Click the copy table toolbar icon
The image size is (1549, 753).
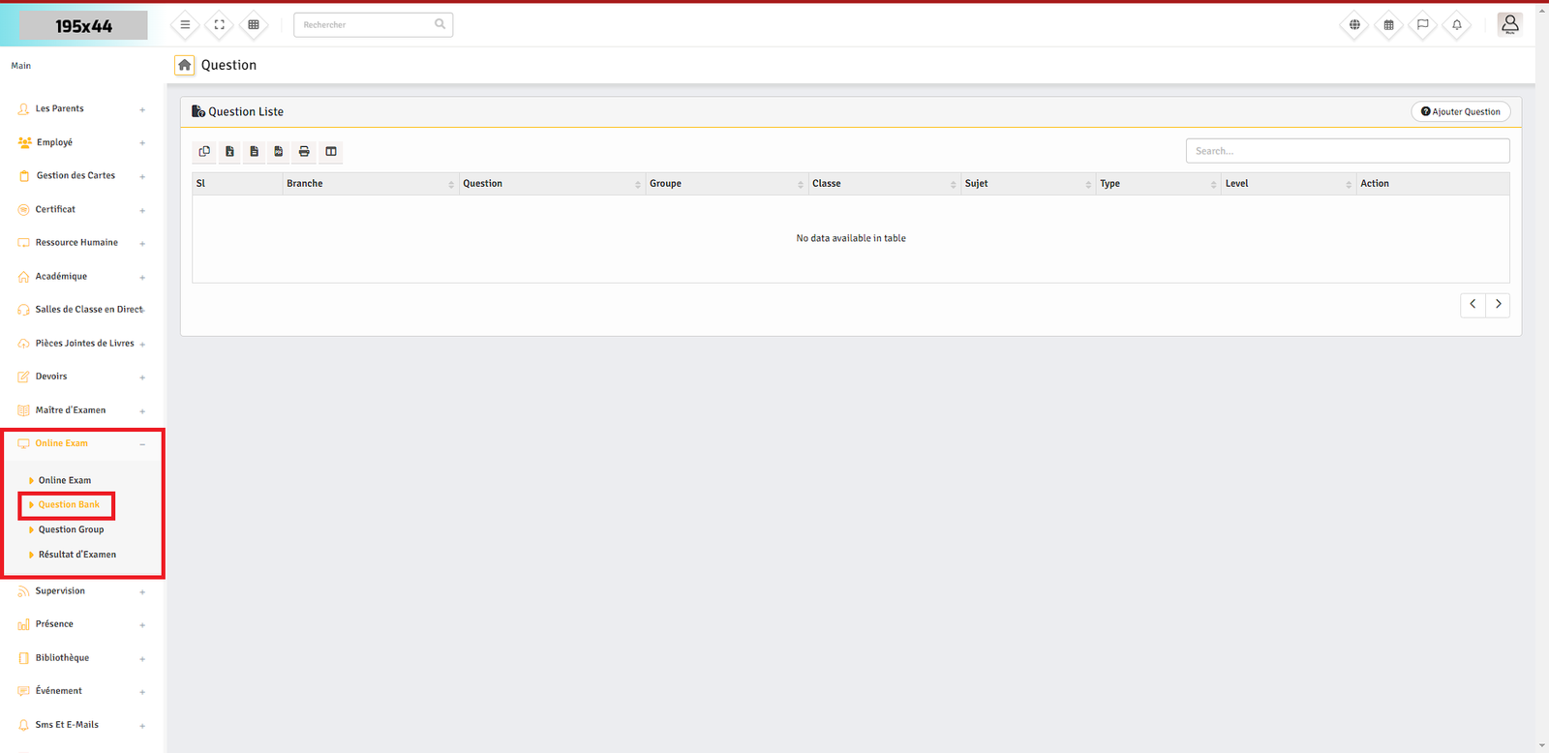tap(204, 152)
